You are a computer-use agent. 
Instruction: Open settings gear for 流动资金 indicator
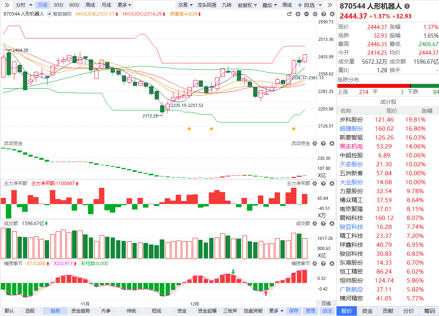tap(315, 143)
